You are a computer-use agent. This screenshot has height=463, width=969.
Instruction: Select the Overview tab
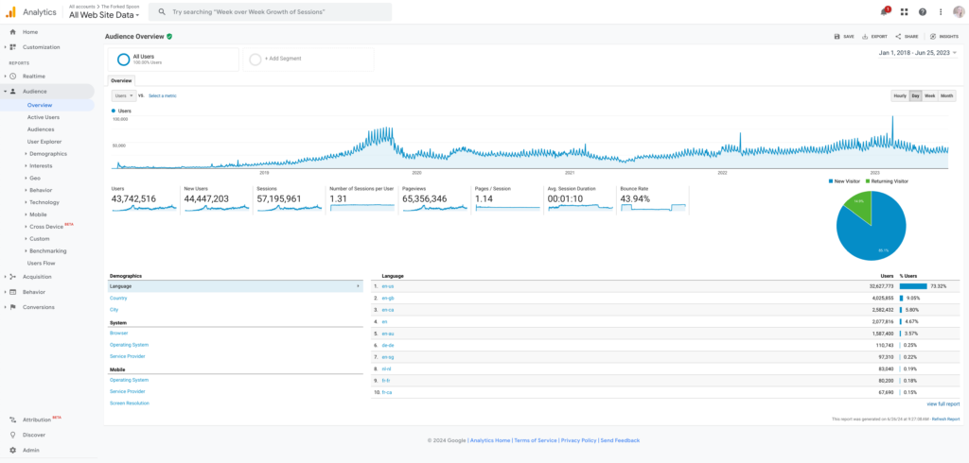[121, 80]
